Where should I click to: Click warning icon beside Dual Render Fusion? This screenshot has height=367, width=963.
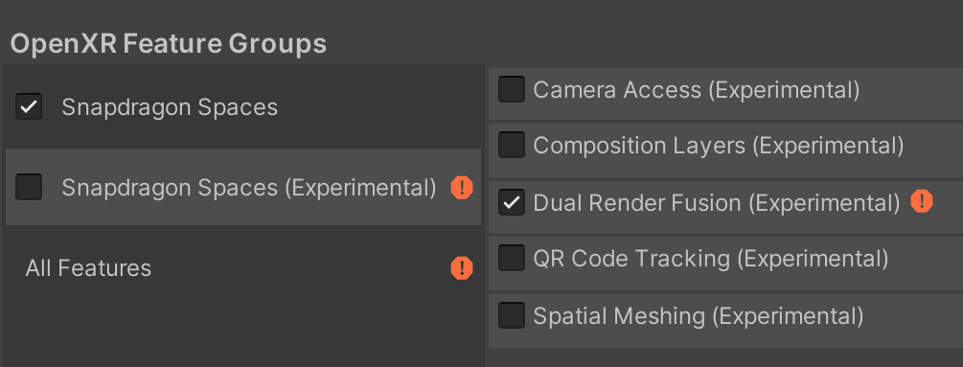pyautogui.click(x=921, y=200)
